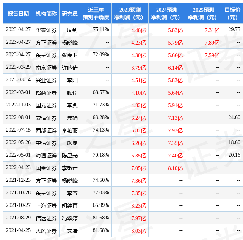Click researcher 顾佳
243x240 pixels.
(72, 93)
